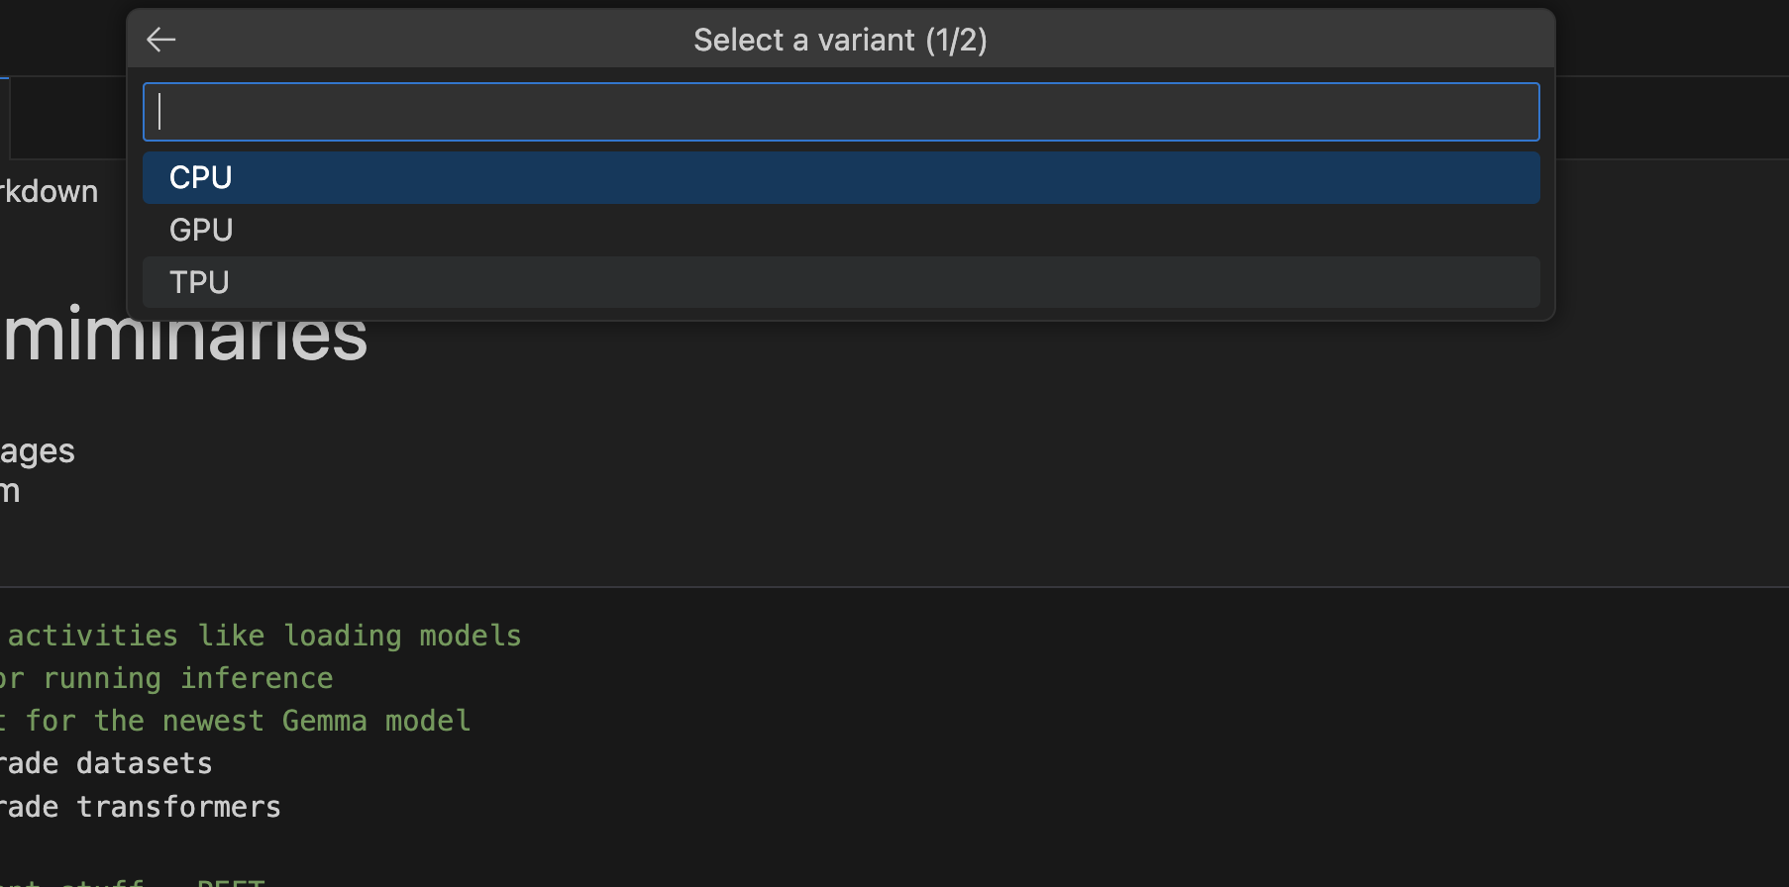Click the comment 'activities like loading models'
Viewport: 1789px width, 887px height.
tap(263, 636)
